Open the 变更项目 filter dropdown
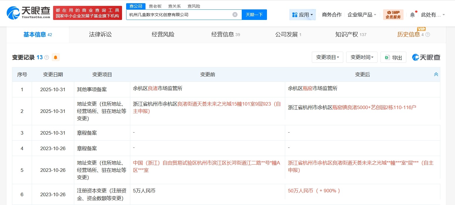This screenshot has height=205, width=455. (x=327, y=57)
